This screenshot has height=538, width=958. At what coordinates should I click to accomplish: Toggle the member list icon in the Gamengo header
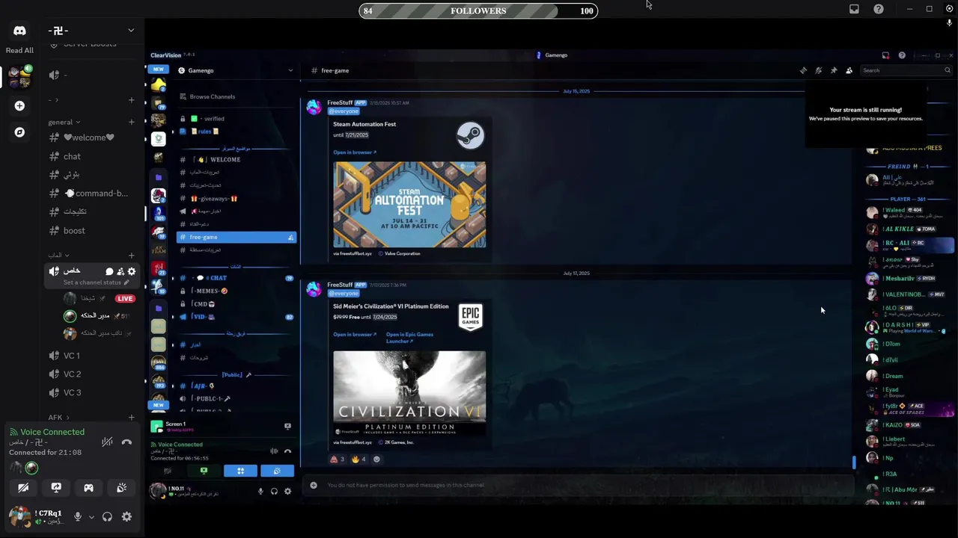tap(849, 70)
